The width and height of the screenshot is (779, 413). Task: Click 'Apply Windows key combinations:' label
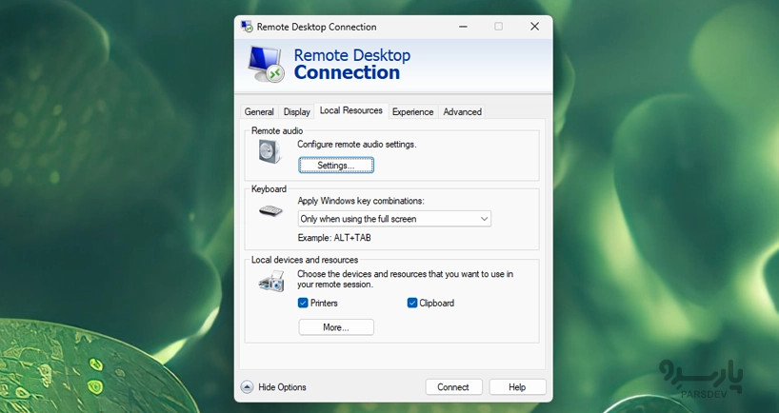tap(361, 201)
